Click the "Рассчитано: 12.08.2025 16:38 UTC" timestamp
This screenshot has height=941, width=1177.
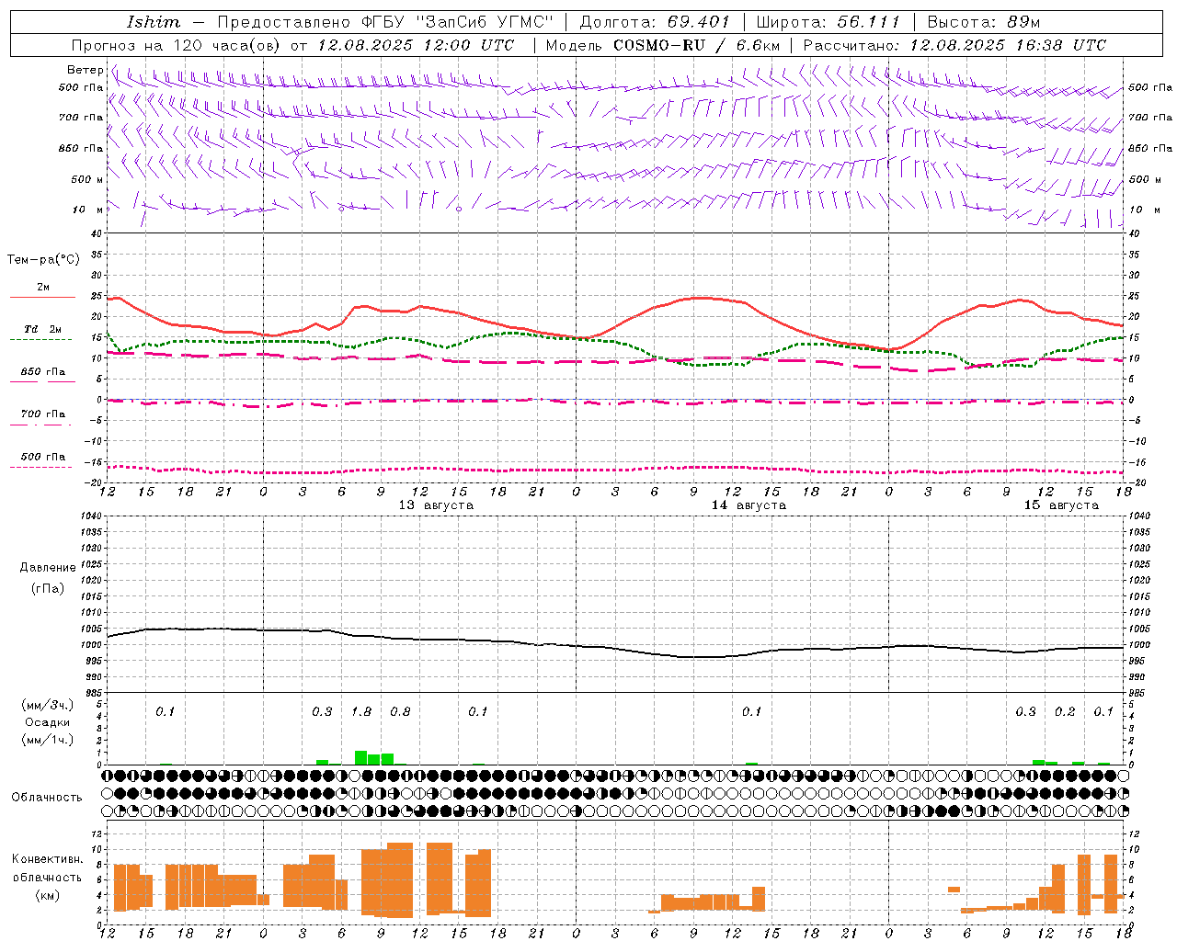coord(954,45)
